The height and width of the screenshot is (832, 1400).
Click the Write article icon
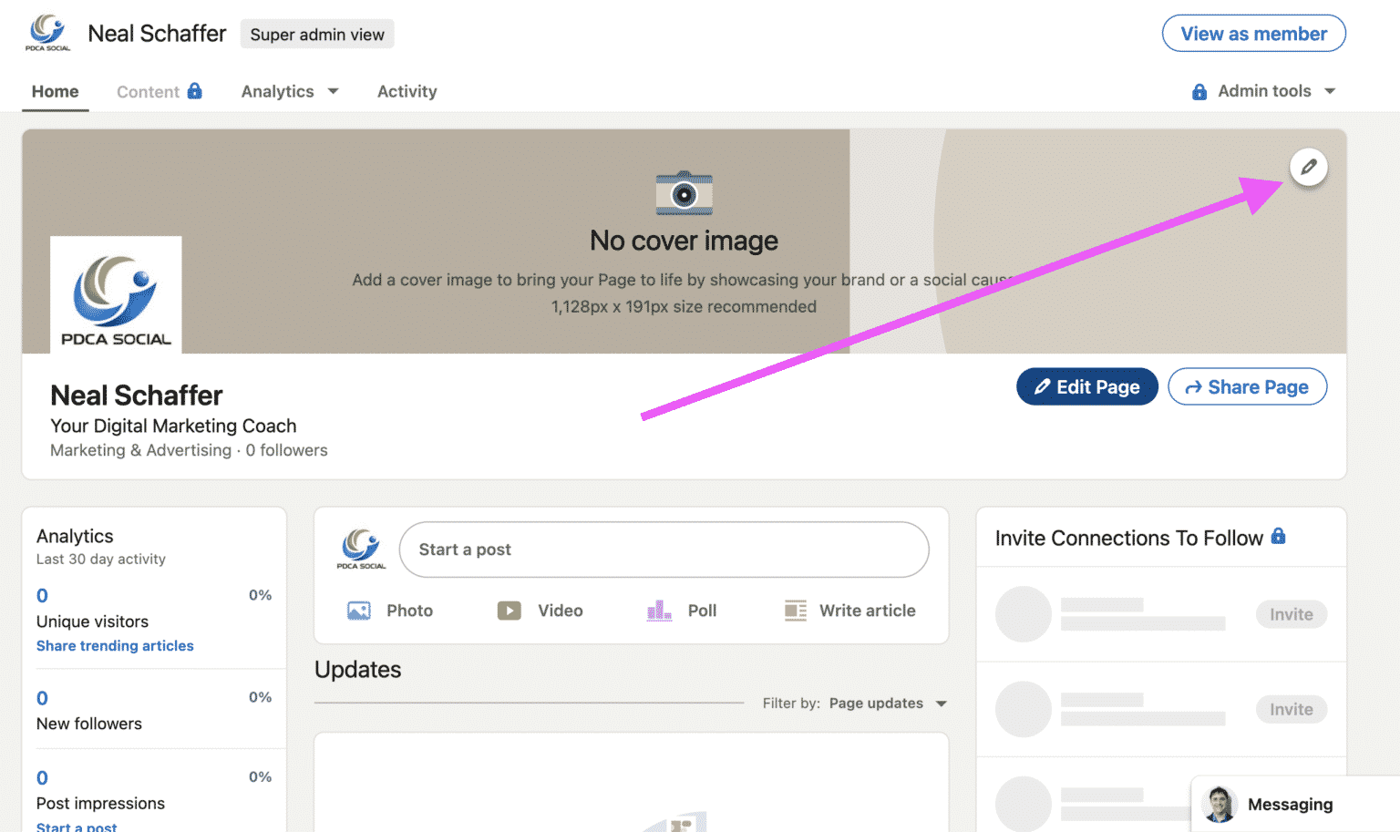(795, 611)
